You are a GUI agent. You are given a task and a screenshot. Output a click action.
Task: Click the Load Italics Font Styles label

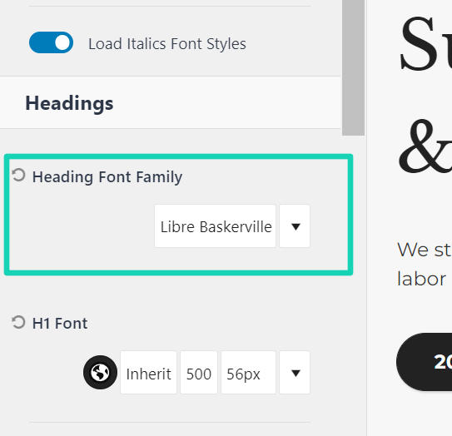167,44
